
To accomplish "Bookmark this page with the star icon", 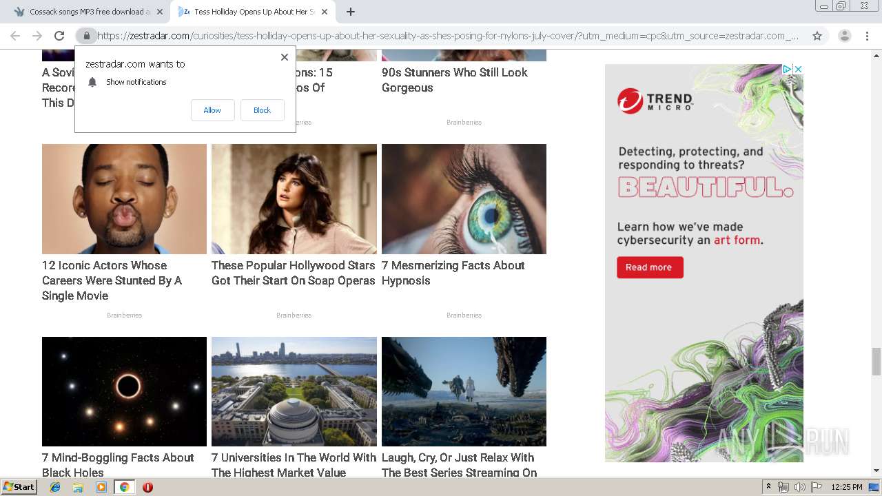I will click(817, 36).
